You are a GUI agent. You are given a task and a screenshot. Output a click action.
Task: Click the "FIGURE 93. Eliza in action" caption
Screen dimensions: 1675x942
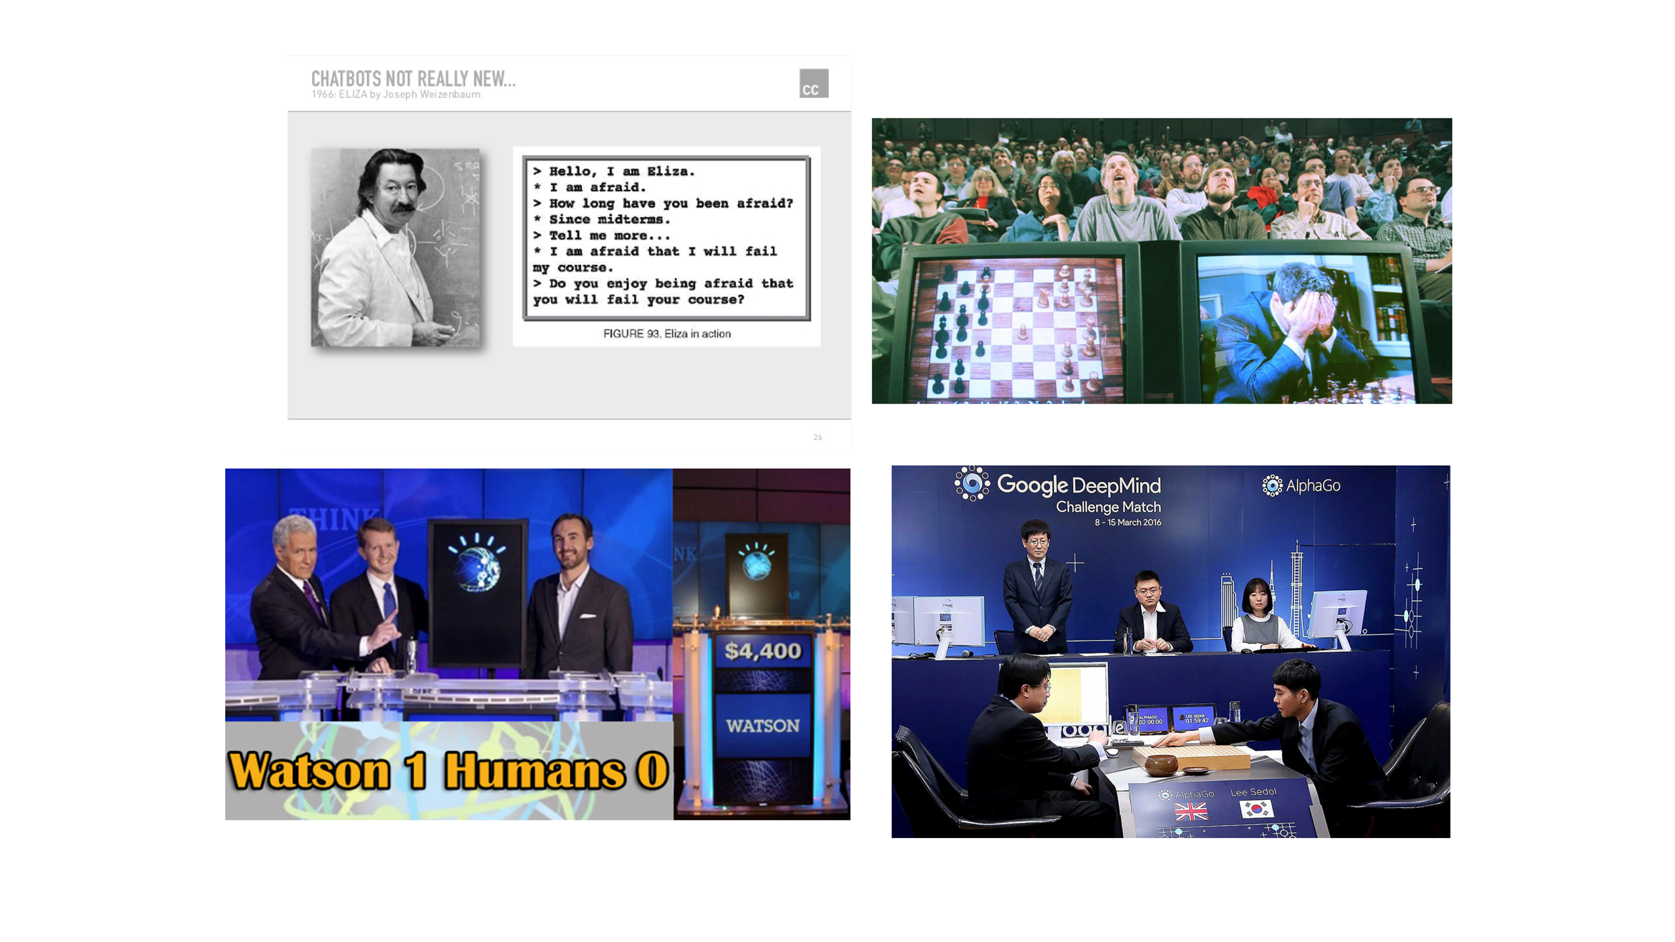tap(666, 334)
